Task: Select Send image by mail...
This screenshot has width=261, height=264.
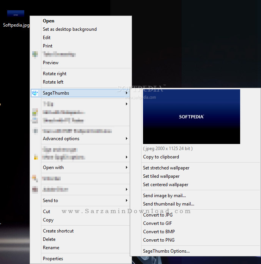Action: click(x=196, y=196)
